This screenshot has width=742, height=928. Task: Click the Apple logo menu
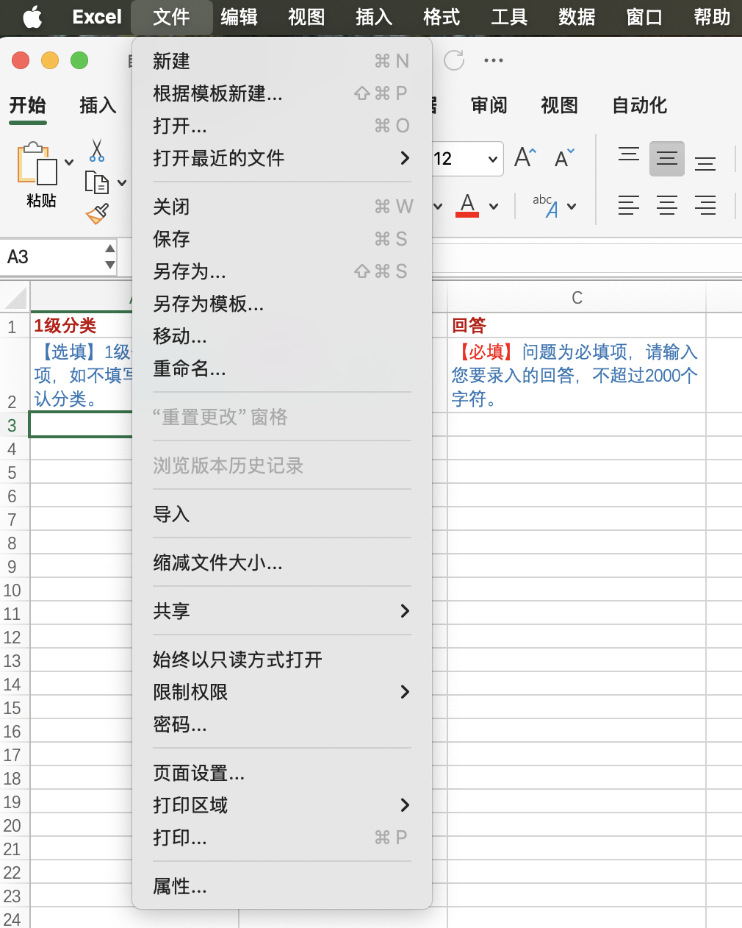[x=32, y=16]
